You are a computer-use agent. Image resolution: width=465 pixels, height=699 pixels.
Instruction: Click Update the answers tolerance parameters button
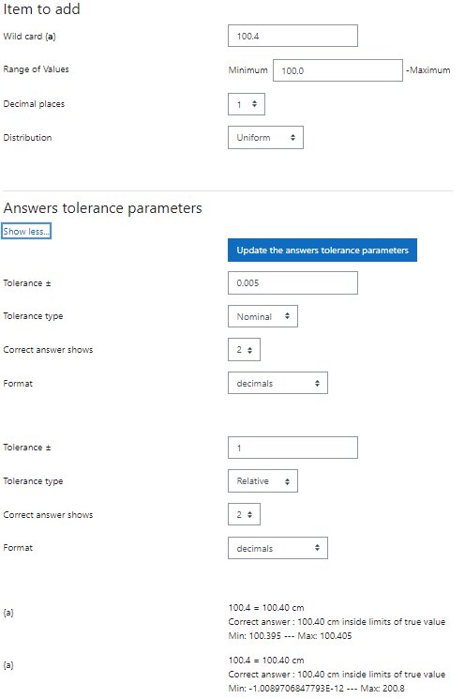[322, 251]
